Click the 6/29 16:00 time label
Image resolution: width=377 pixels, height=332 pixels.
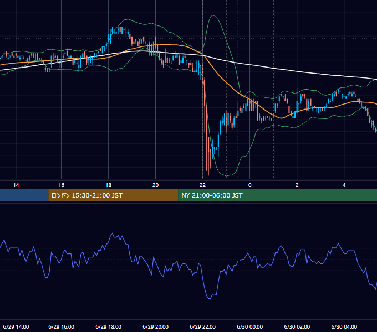pyautogui.click(x=62, y=326)
